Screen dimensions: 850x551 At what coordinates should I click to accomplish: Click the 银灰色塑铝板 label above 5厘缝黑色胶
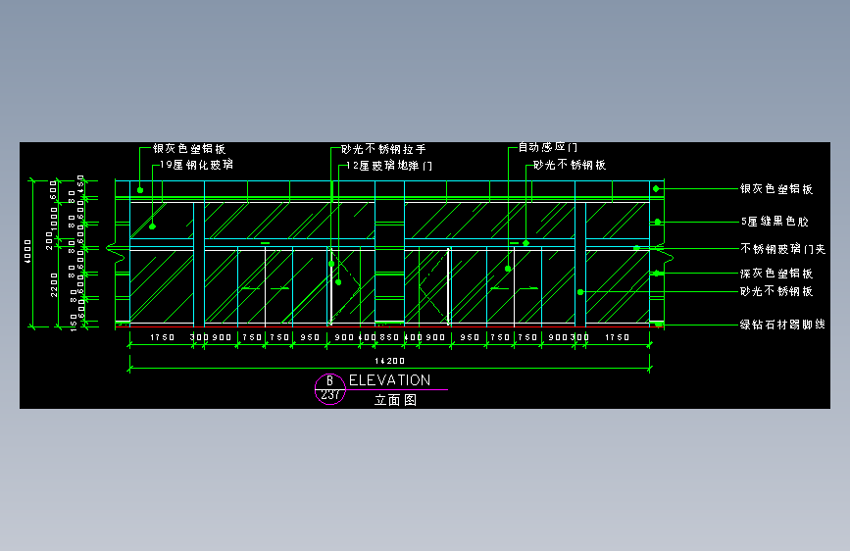[x=776, y=188]
